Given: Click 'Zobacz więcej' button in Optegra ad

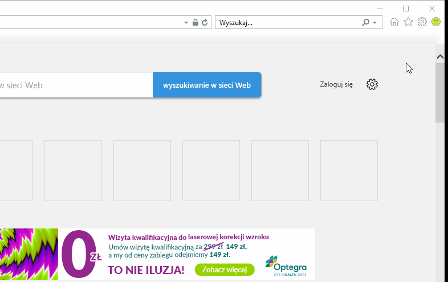Looking at the screenshot, I should tap(225, 269).
